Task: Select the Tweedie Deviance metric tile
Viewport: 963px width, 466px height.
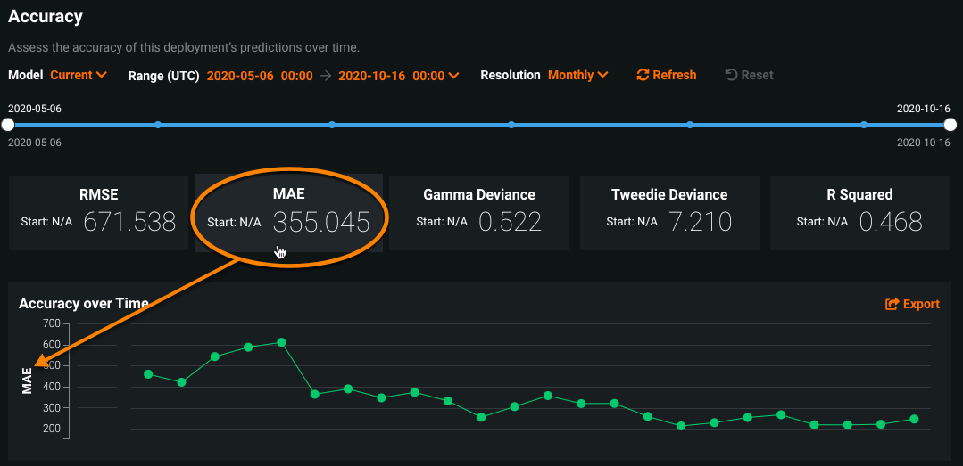Action: click(x=669, y=212)
